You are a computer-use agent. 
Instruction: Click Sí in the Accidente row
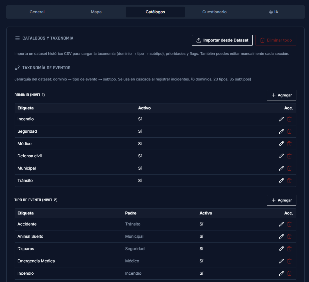pos(201,224)
